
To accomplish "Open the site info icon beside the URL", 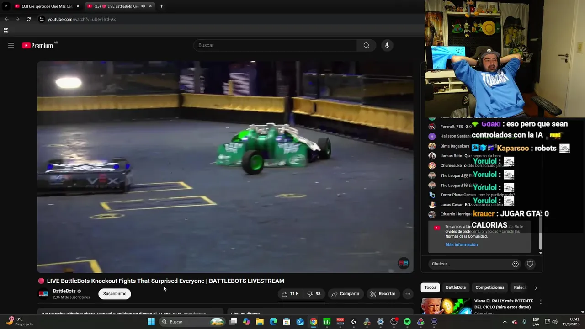I will (42, 19).
